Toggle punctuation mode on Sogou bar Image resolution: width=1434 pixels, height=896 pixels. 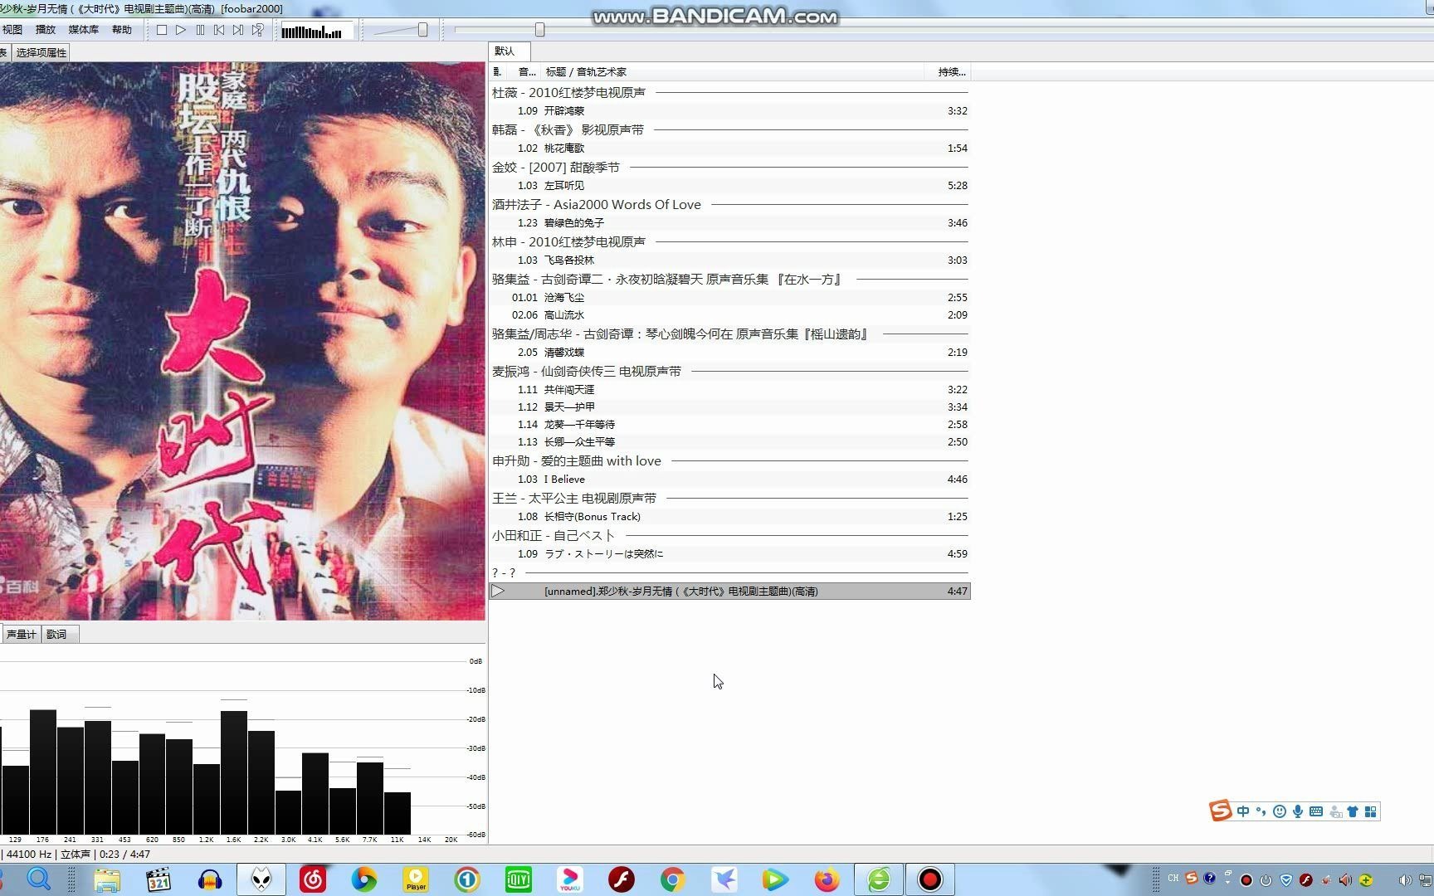coord(1261,811)
